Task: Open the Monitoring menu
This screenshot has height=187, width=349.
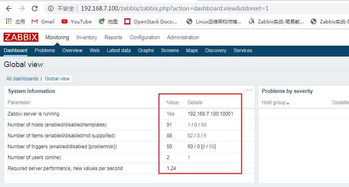Action: pyautogui.click(x=57, y=37)
